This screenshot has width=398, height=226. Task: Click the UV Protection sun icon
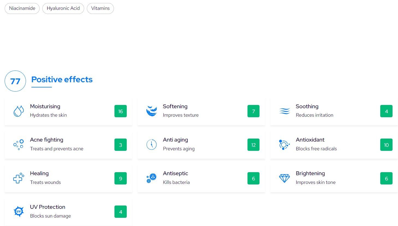tap(19, 212)
